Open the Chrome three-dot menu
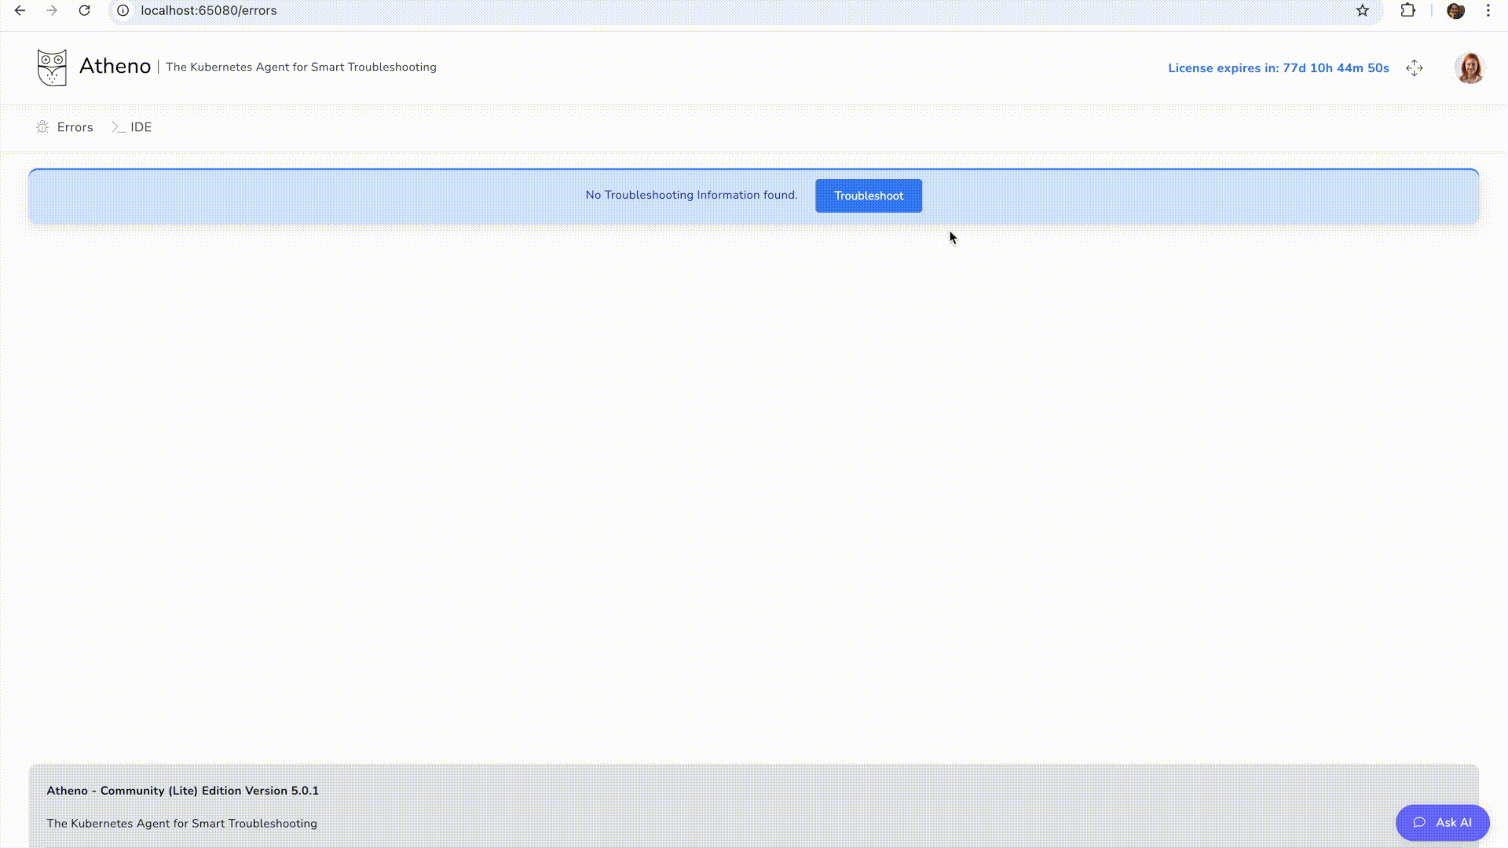This screenshot has height=848, width=1508. (x=1488, y=11)
